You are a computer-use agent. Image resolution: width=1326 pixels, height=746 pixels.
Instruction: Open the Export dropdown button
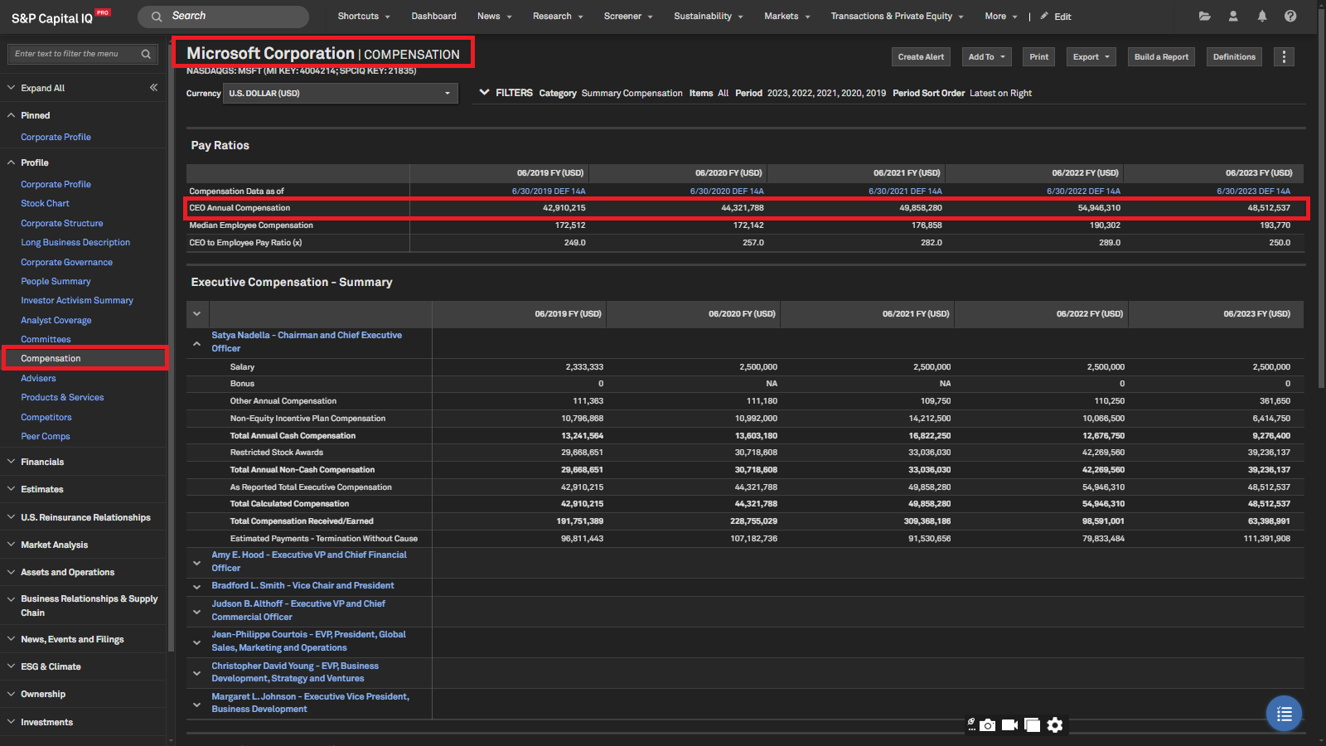[1091, 56]
